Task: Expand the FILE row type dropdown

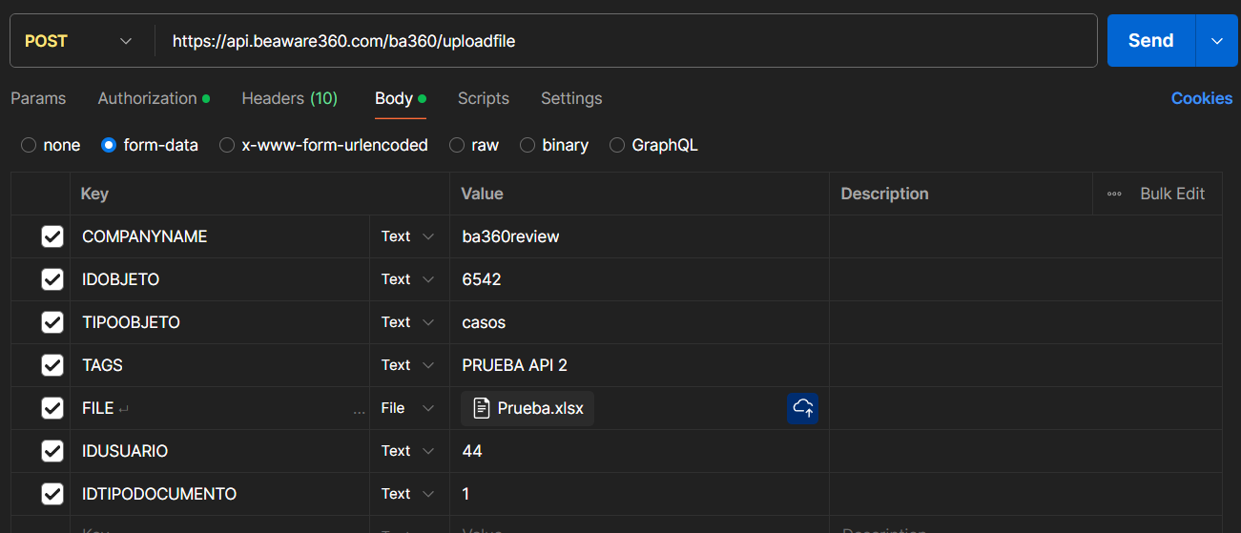Action: pos(407,408)
